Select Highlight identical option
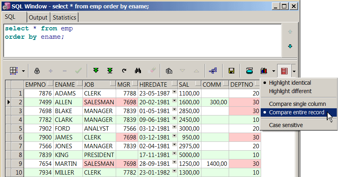The width and height of the screenshot is (338, 177). tap(290, 83)
